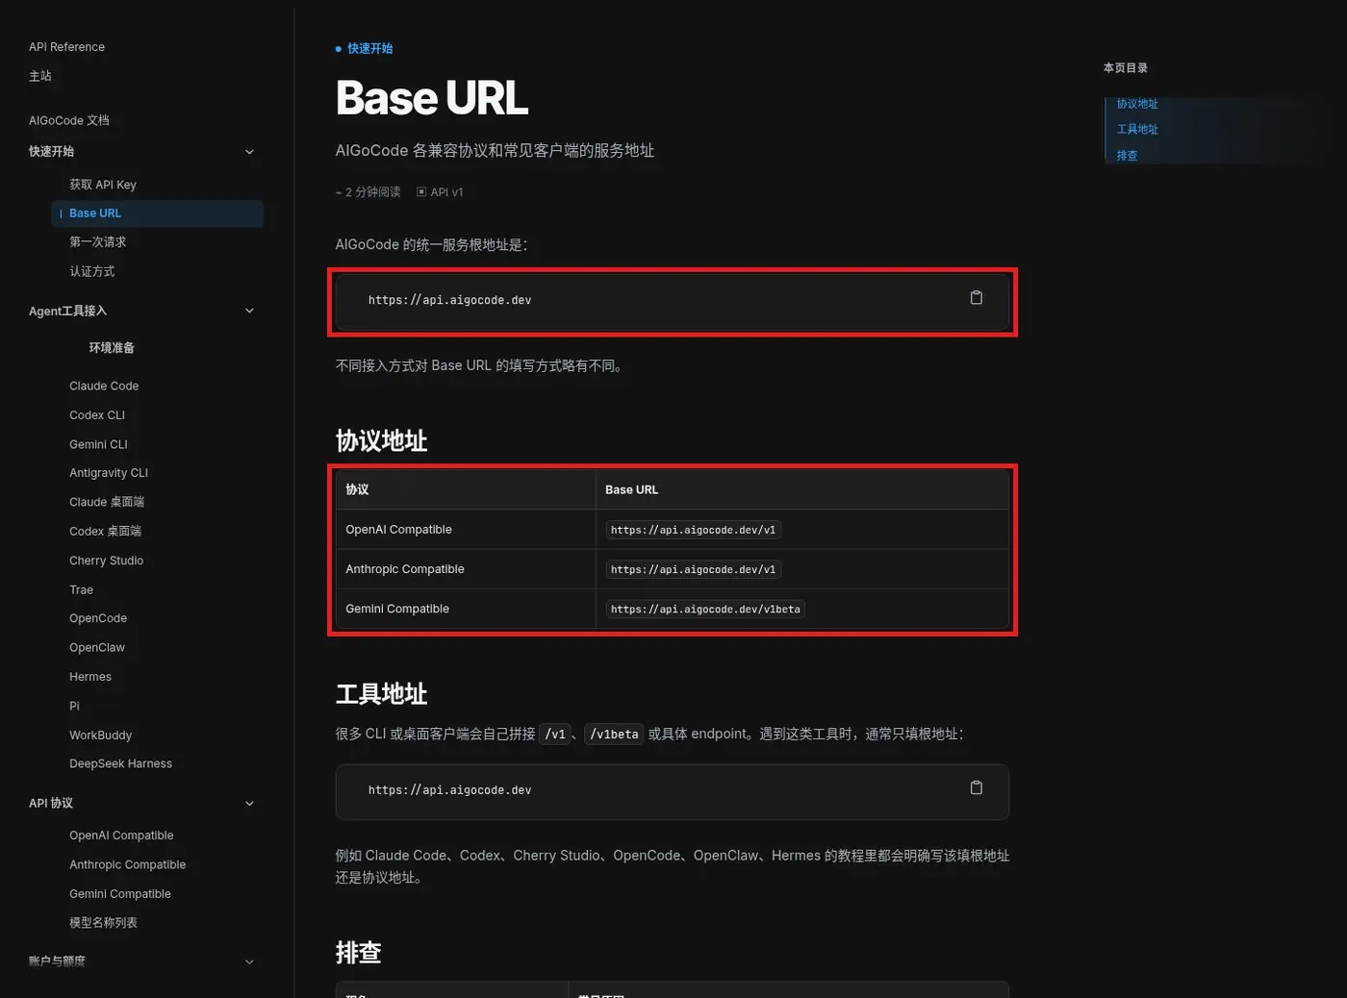
Task: Open the Codex CLI guide
Action: (x=97, y=415)
